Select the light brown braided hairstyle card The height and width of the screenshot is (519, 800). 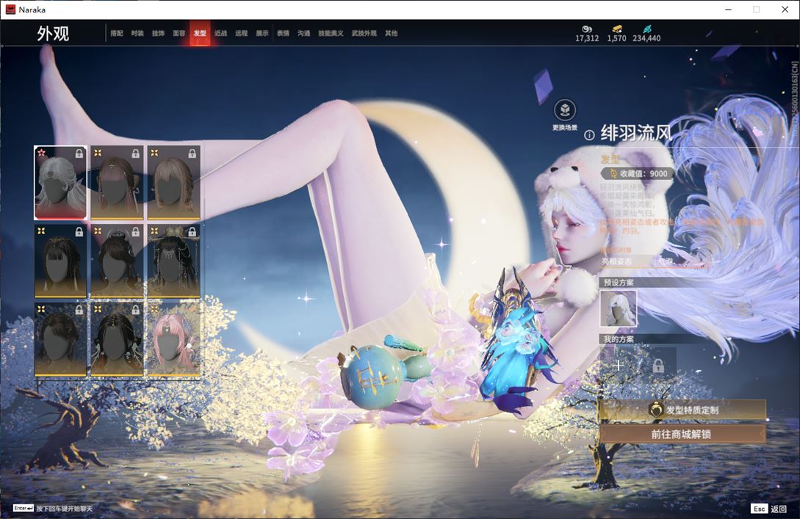coord(173,183)
